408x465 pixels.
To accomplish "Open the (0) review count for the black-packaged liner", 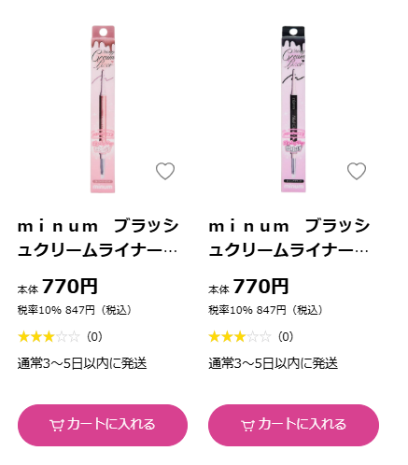I will click(x=286, y=337).
